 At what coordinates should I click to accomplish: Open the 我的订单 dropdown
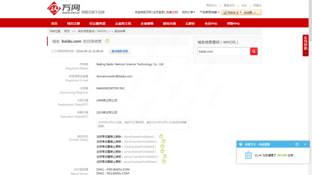188,12
